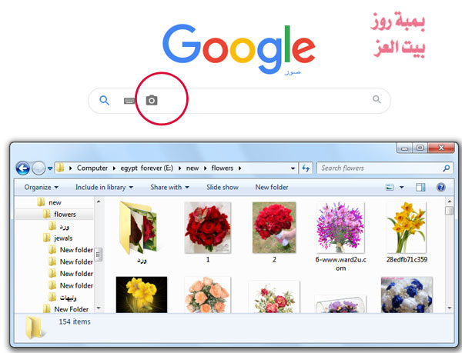462x353 pixels.
Task: Go back with the Explorer back arrow
Action: [x=23, y=168]
